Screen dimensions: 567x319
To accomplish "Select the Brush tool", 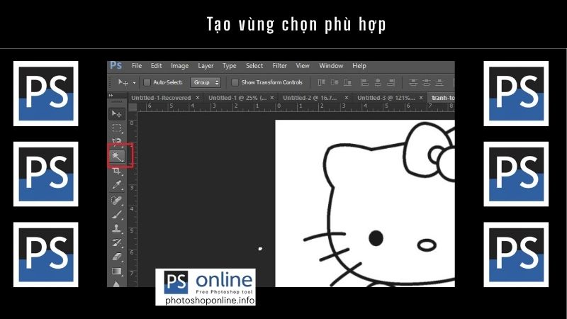I will coord(116,215).
